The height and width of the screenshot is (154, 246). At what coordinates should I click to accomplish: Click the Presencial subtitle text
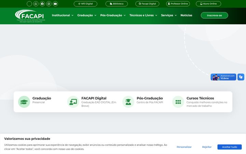(39, 102)
